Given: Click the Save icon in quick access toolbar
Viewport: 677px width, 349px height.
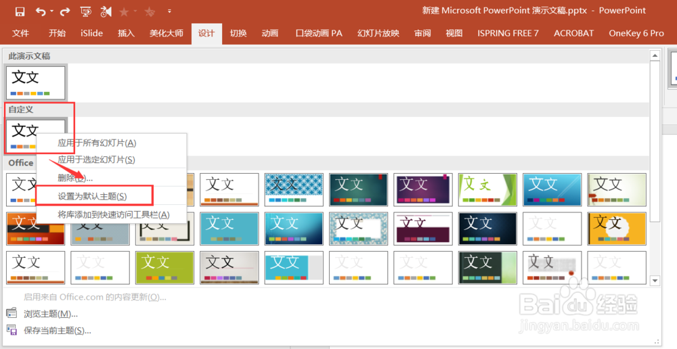Looking at the screenshot, I should tap(20, 11).
